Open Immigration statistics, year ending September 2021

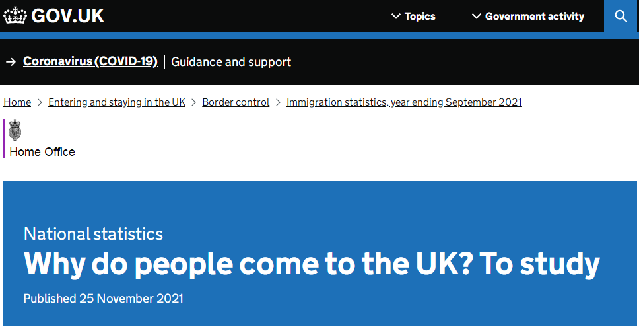(x=404, y=102)
